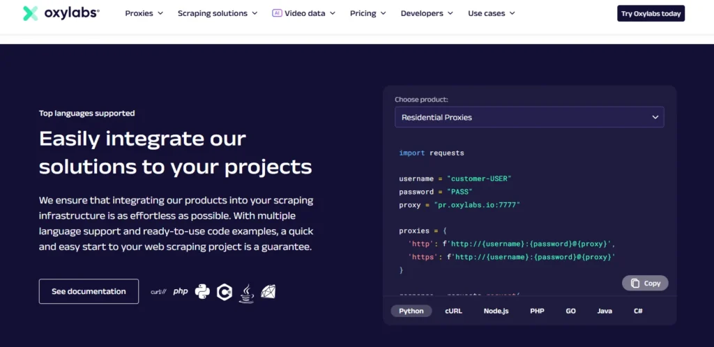The width and height of the screenshot is (714, 347).
Task: Click the "proxies = {" code line
Action: coord(423,231)
